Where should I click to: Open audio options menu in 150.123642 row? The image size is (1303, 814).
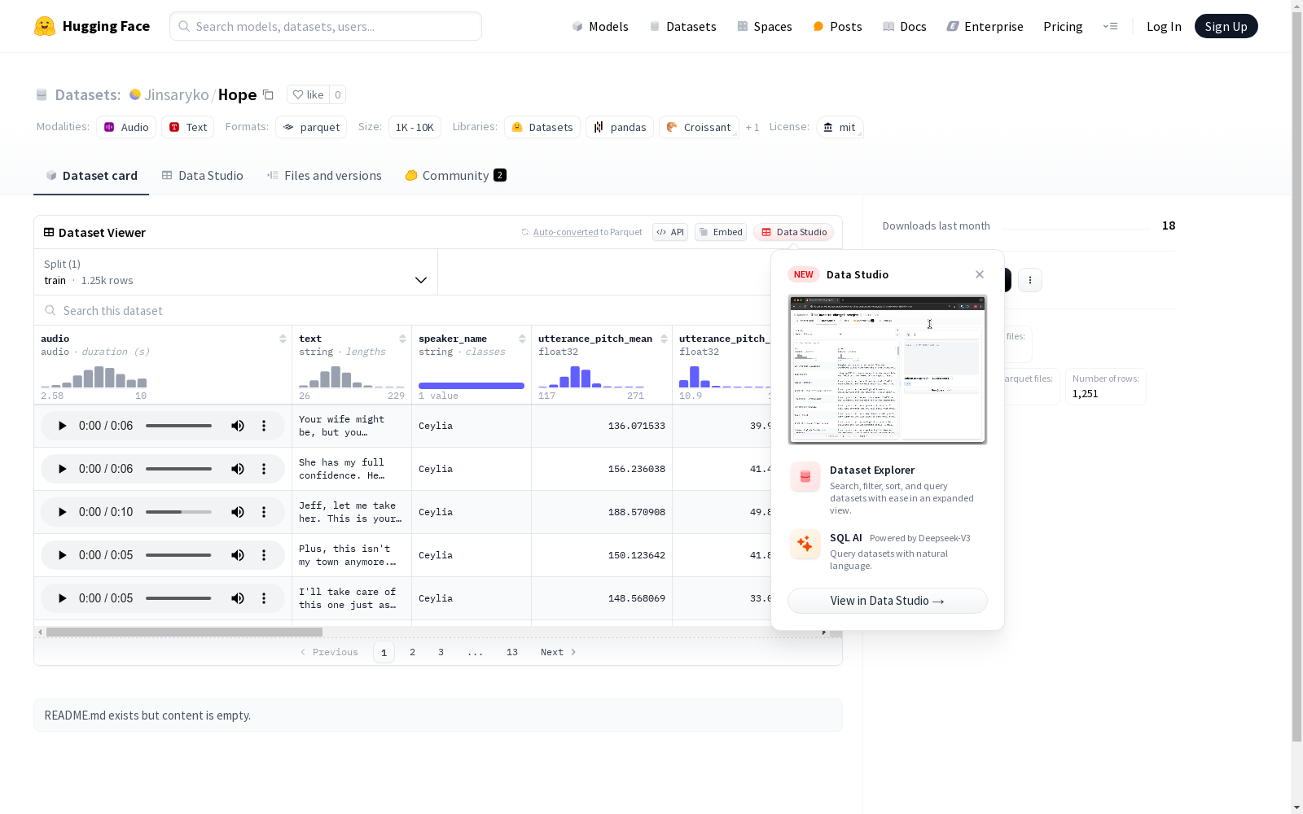coord(264,555)
